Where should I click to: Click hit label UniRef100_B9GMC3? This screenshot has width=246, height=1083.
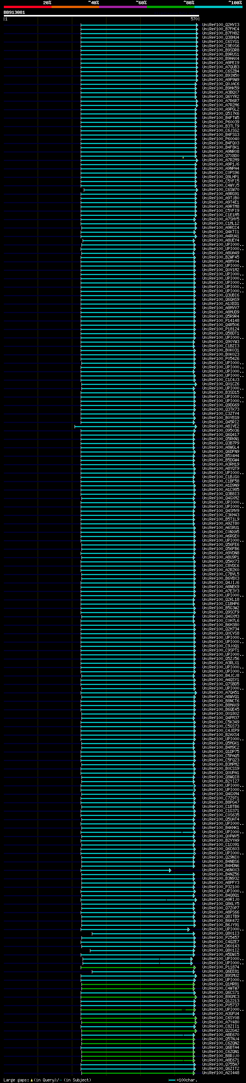(221, 997)
